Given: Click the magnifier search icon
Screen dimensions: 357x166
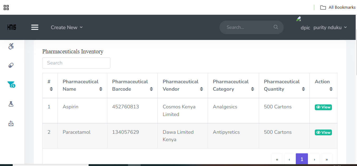Looking at the screenshot, I should [x=276, y=27].
